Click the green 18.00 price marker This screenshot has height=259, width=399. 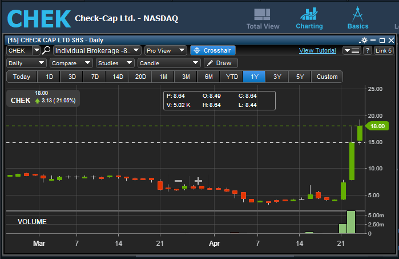tap(377, 126)
